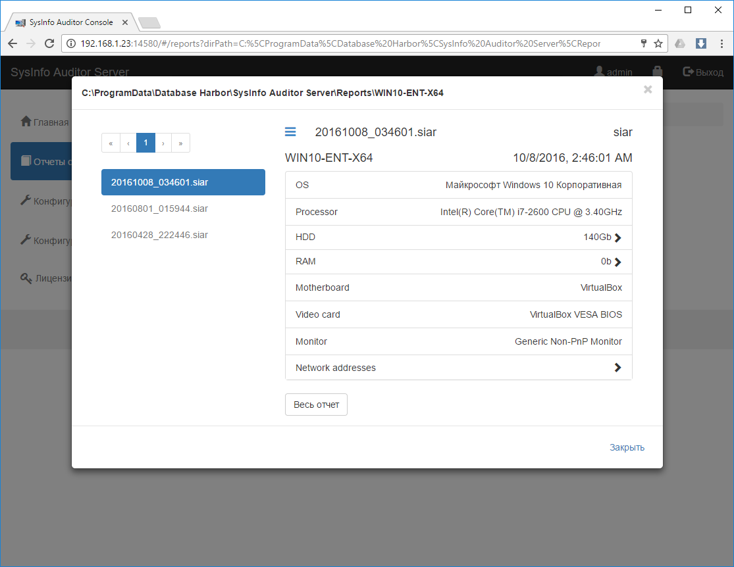The width and height of the screenshot is (734, 567).
Task: Click the lock icon in the header
Action: [x=657, y=71]
